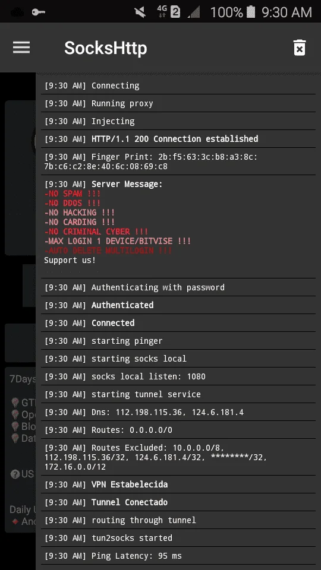Select the SocksHttp app title

click(106, 48)
